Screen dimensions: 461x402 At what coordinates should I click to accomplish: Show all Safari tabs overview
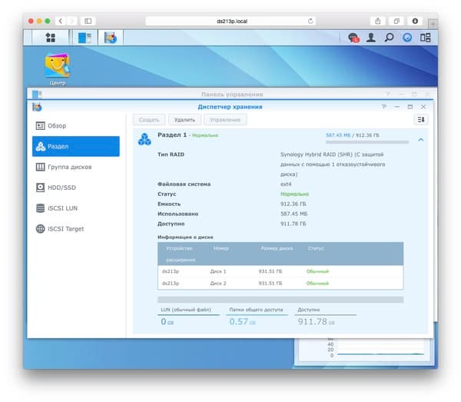pyautogui.click(x=396, y=21)
